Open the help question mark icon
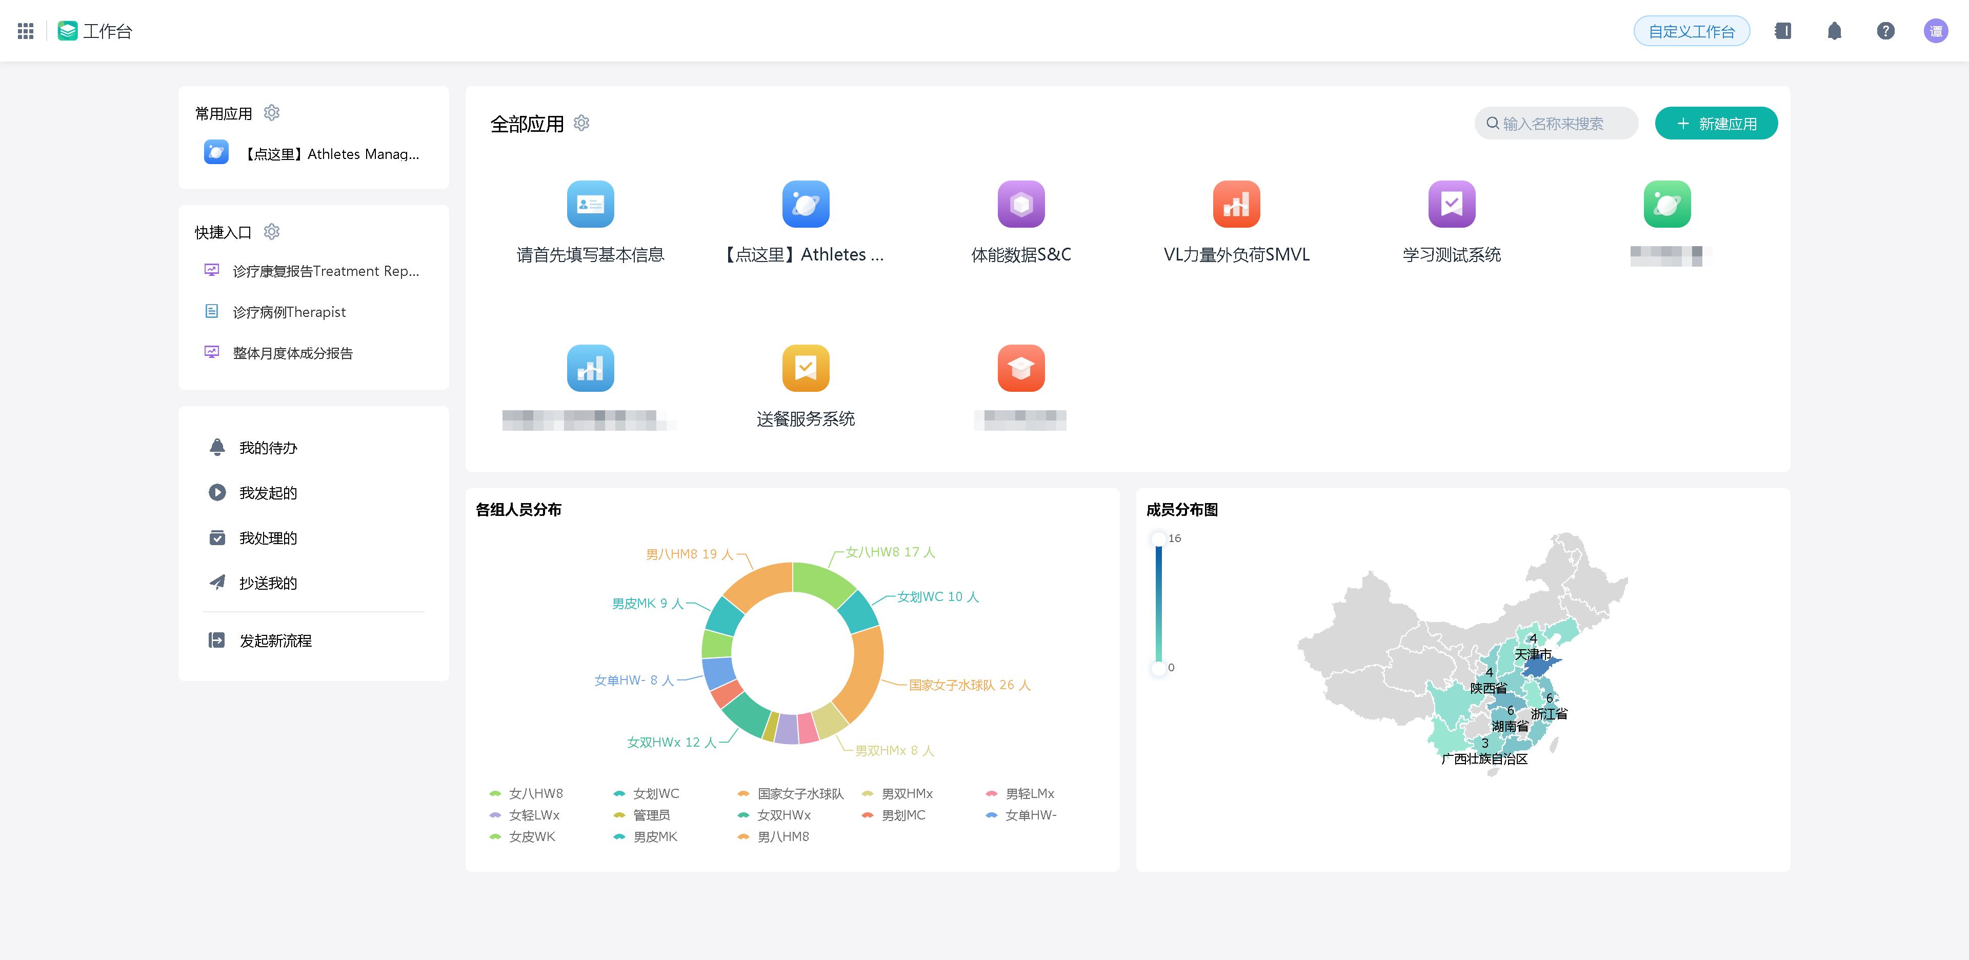The height and width of the screenshot is (960, 1969). point(1885,31)
